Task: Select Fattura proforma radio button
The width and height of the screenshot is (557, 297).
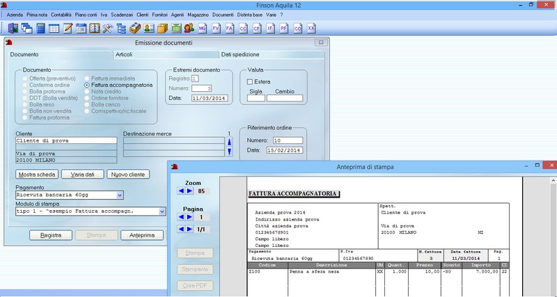Action: (25, 118)
